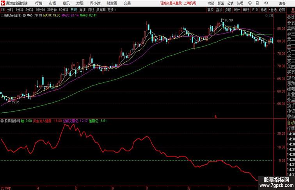The image size is (295, 190).
Task: Click 差额亿: -6.91 label
Action: [98, 121]
